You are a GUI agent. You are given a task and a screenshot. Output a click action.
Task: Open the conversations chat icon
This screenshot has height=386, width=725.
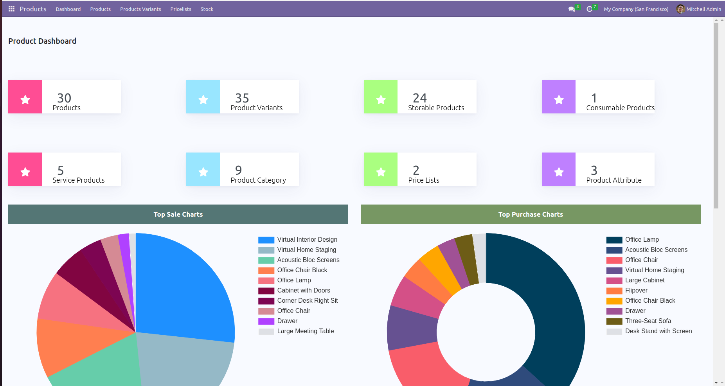point(572,9)
